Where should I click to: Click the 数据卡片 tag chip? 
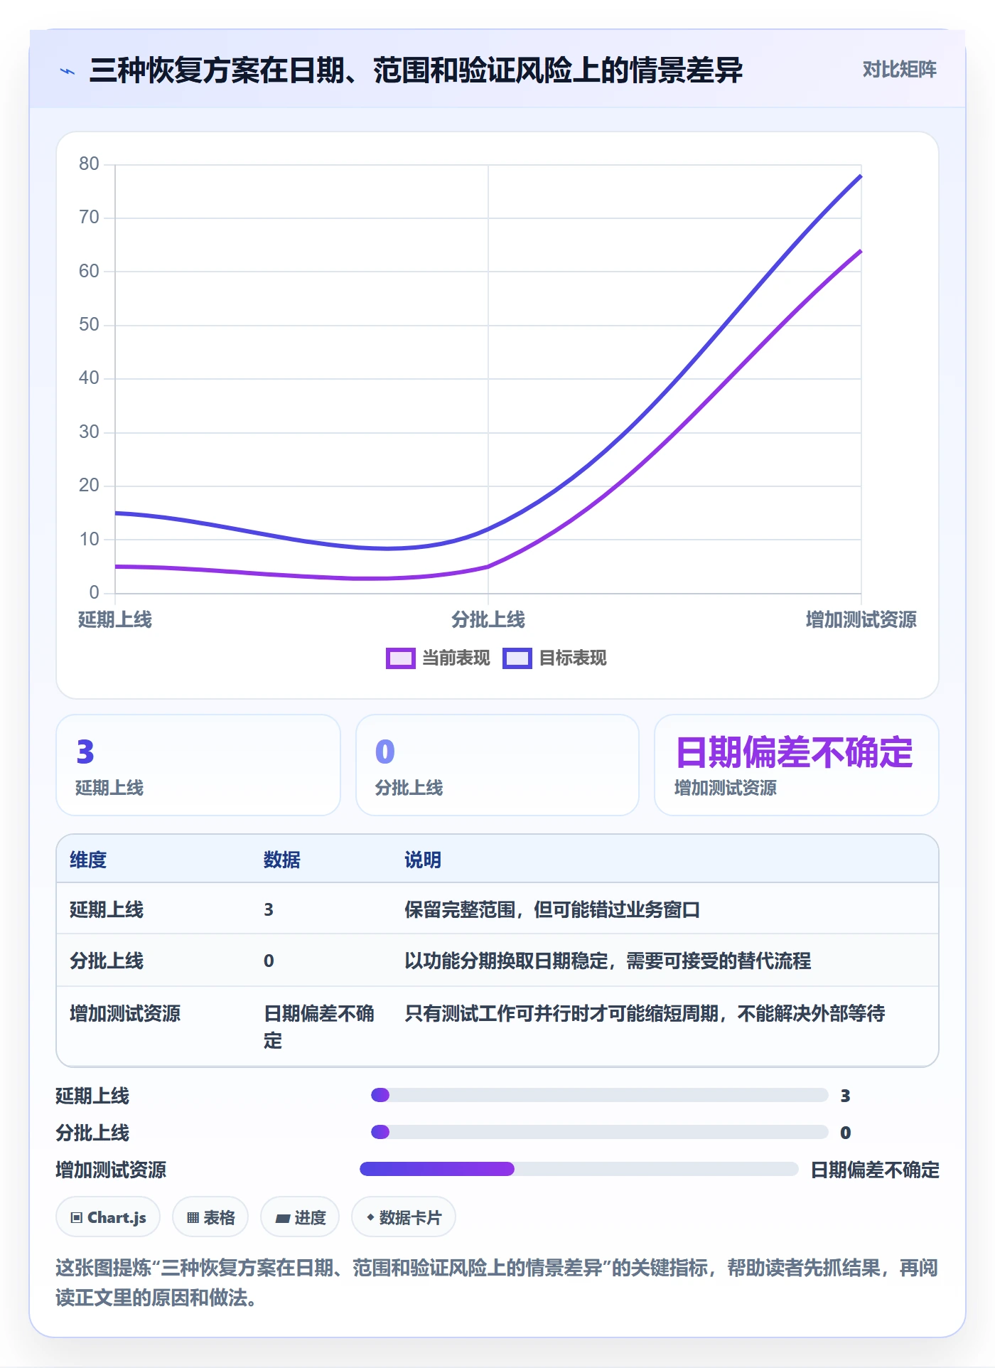click(x=404, y=1217)
